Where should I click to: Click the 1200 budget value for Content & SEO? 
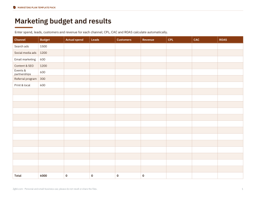click(x=44, y=66)
